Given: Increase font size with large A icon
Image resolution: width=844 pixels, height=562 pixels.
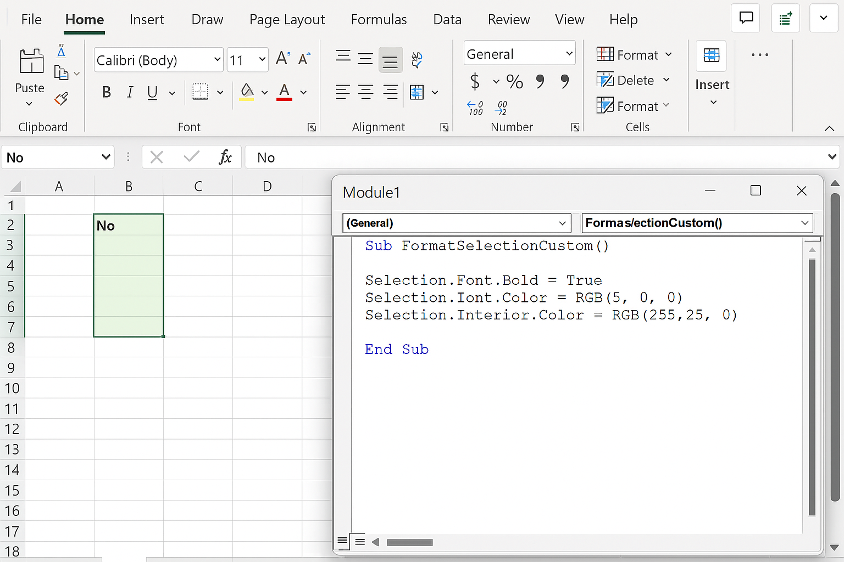Looking at the screenshot, I should (x=282, y=58).
